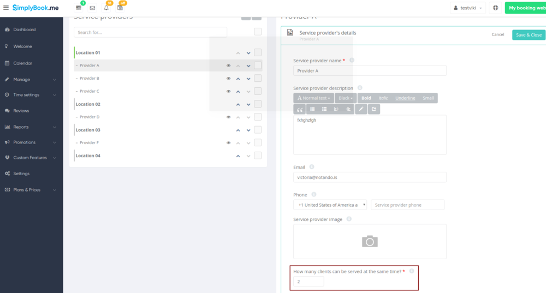Open the mail envelope icon in header
Screen dimensions: 546x293
[92, 8]
